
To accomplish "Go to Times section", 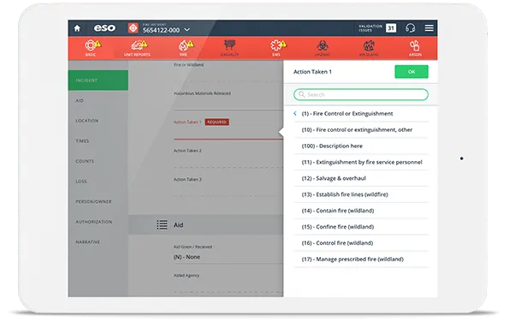I will (x=98, y=141).
